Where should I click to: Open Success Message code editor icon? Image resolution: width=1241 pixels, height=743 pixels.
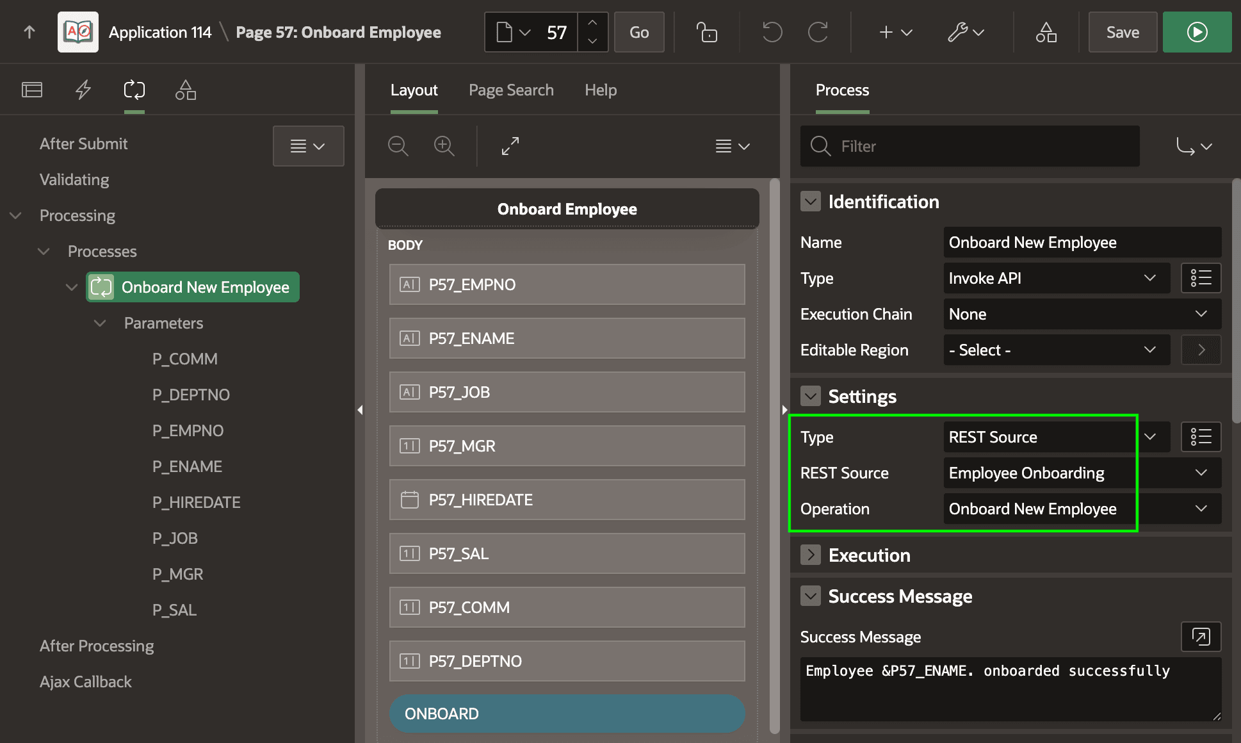(x=1201, y=637)
